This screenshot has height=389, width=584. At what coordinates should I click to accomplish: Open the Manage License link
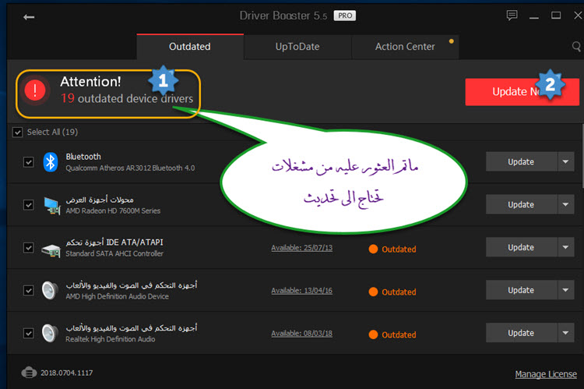pos(546,374)
